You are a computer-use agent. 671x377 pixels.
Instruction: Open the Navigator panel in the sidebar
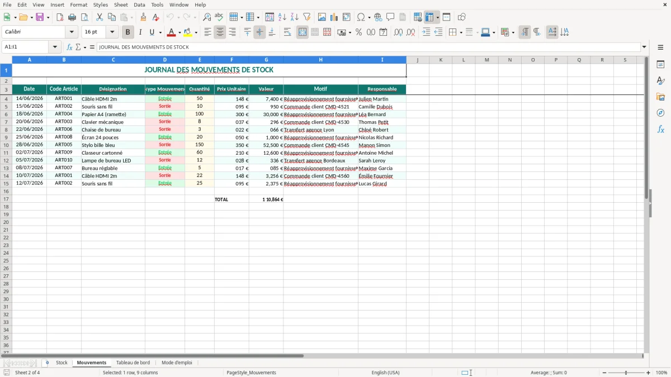(x=660, y=113)
